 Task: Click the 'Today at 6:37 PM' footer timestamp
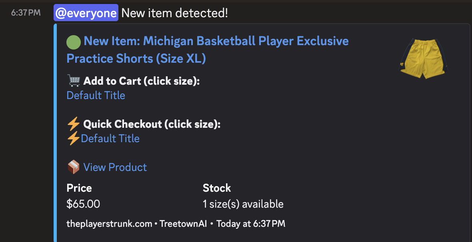[251, 224]
